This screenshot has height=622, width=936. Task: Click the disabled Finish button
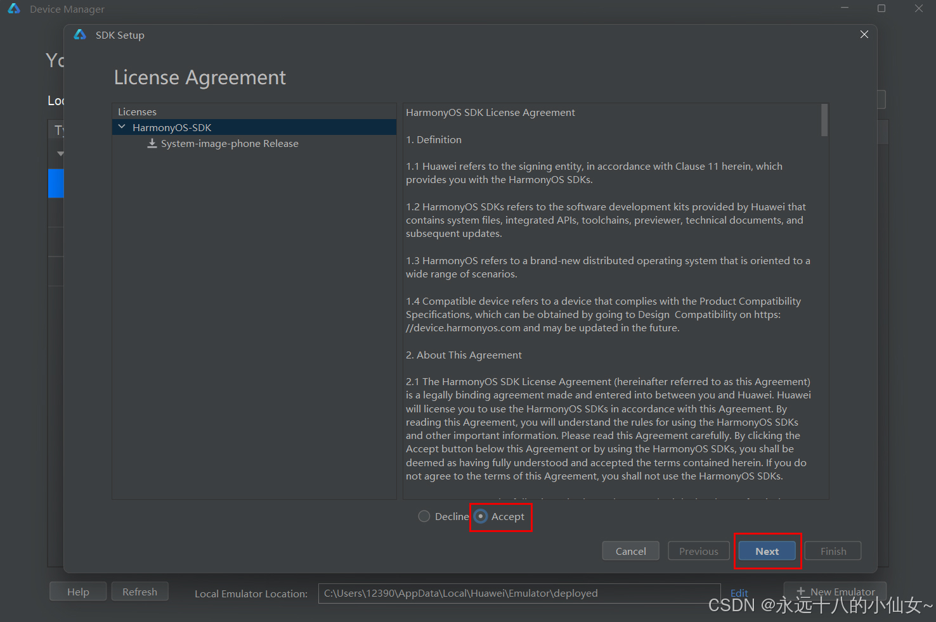(833, 551)
